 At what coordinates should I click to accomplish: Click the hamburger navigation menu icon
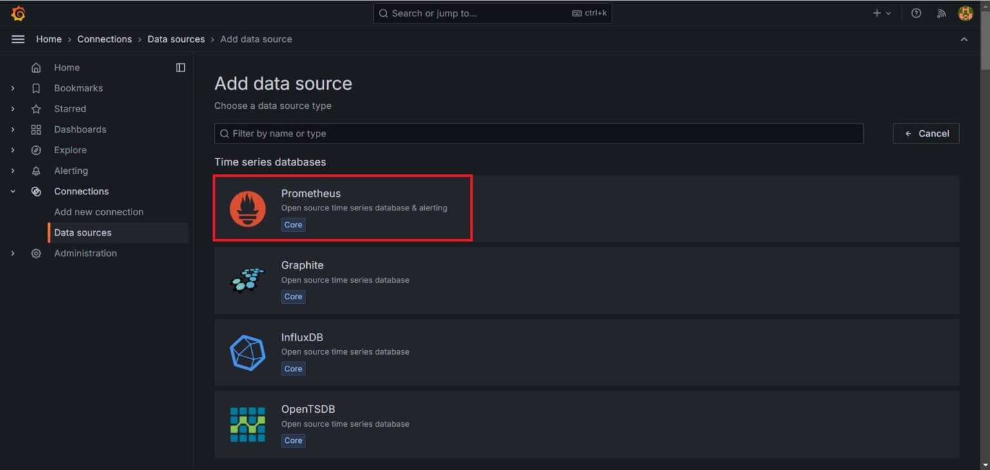coord(18,39)
